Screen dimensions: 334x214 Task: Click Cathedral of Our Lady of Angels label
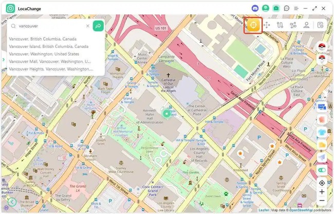click(x=168, y=85)
